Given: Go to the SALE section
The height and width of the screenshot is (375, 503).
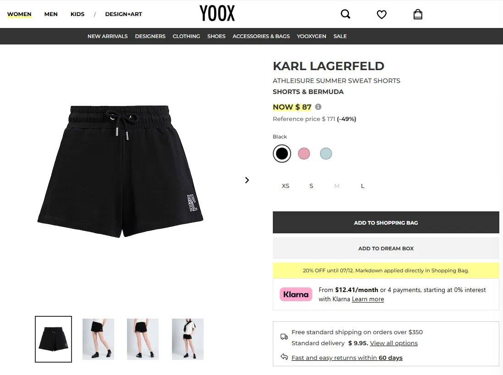Looking at the screenshot, I should point(340,36).
